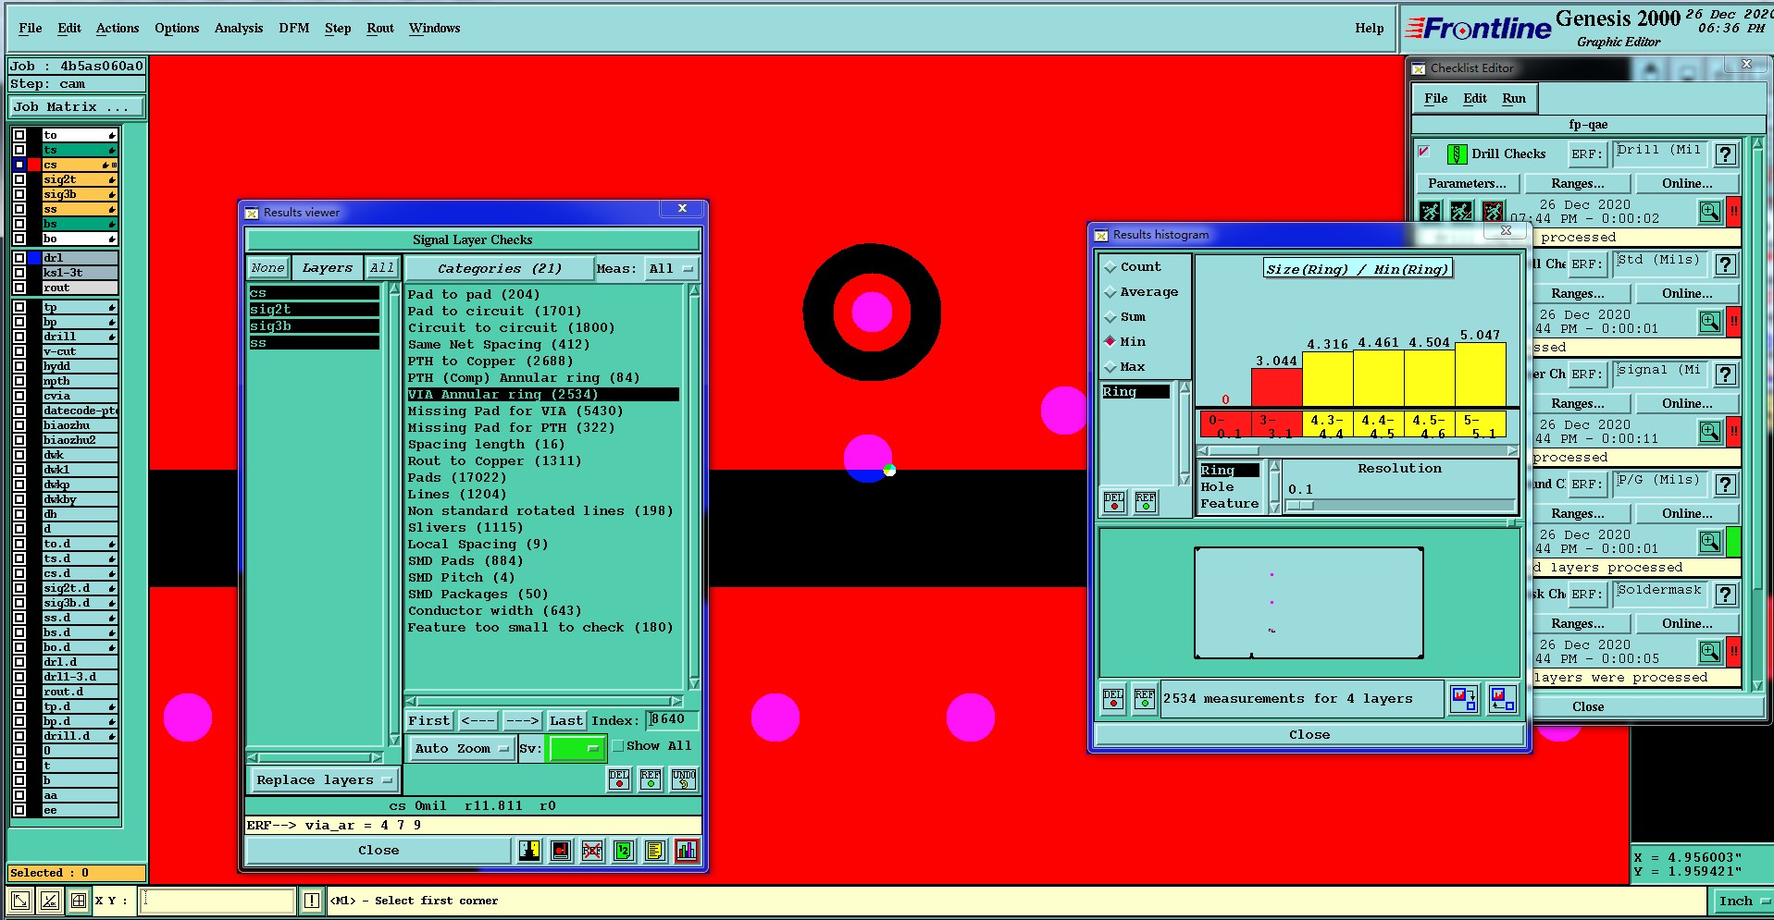Click the magnifier icon dated 0:00:11
1774x920 pixels.
(x=1709, y=432)
